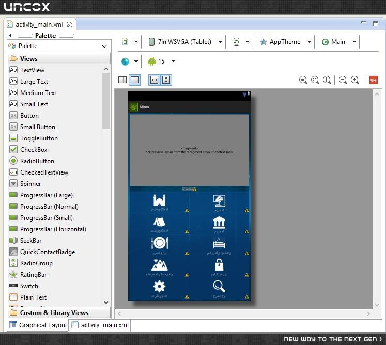
Task: Choose the SeekBar widget
Action: 25,241
